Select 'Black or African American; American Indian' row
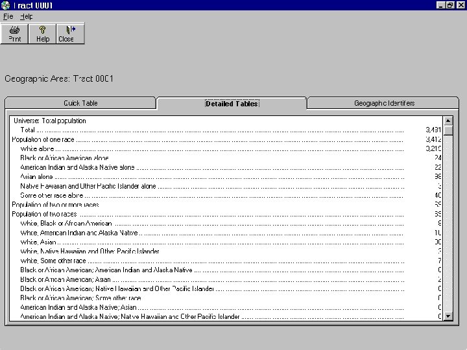 [226, 270]
